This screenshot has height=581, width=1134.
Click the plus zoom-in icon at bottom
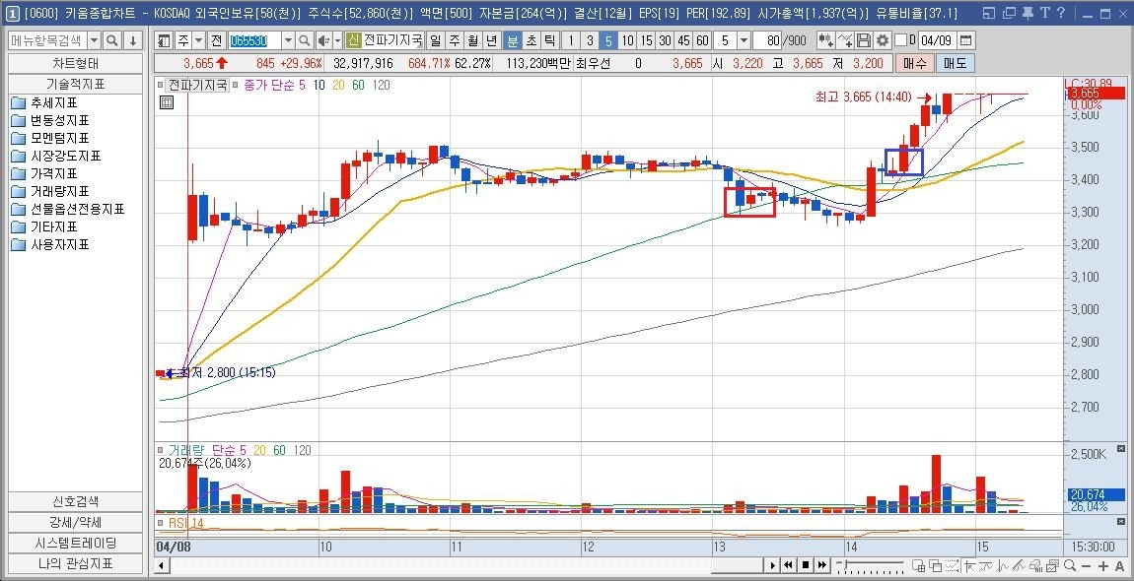click(x=1102, y=566)
